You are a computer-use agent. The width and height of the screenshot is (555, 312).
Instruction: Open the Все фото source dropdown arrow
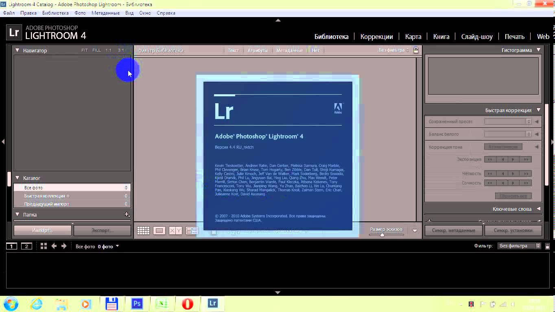point(118,246)
